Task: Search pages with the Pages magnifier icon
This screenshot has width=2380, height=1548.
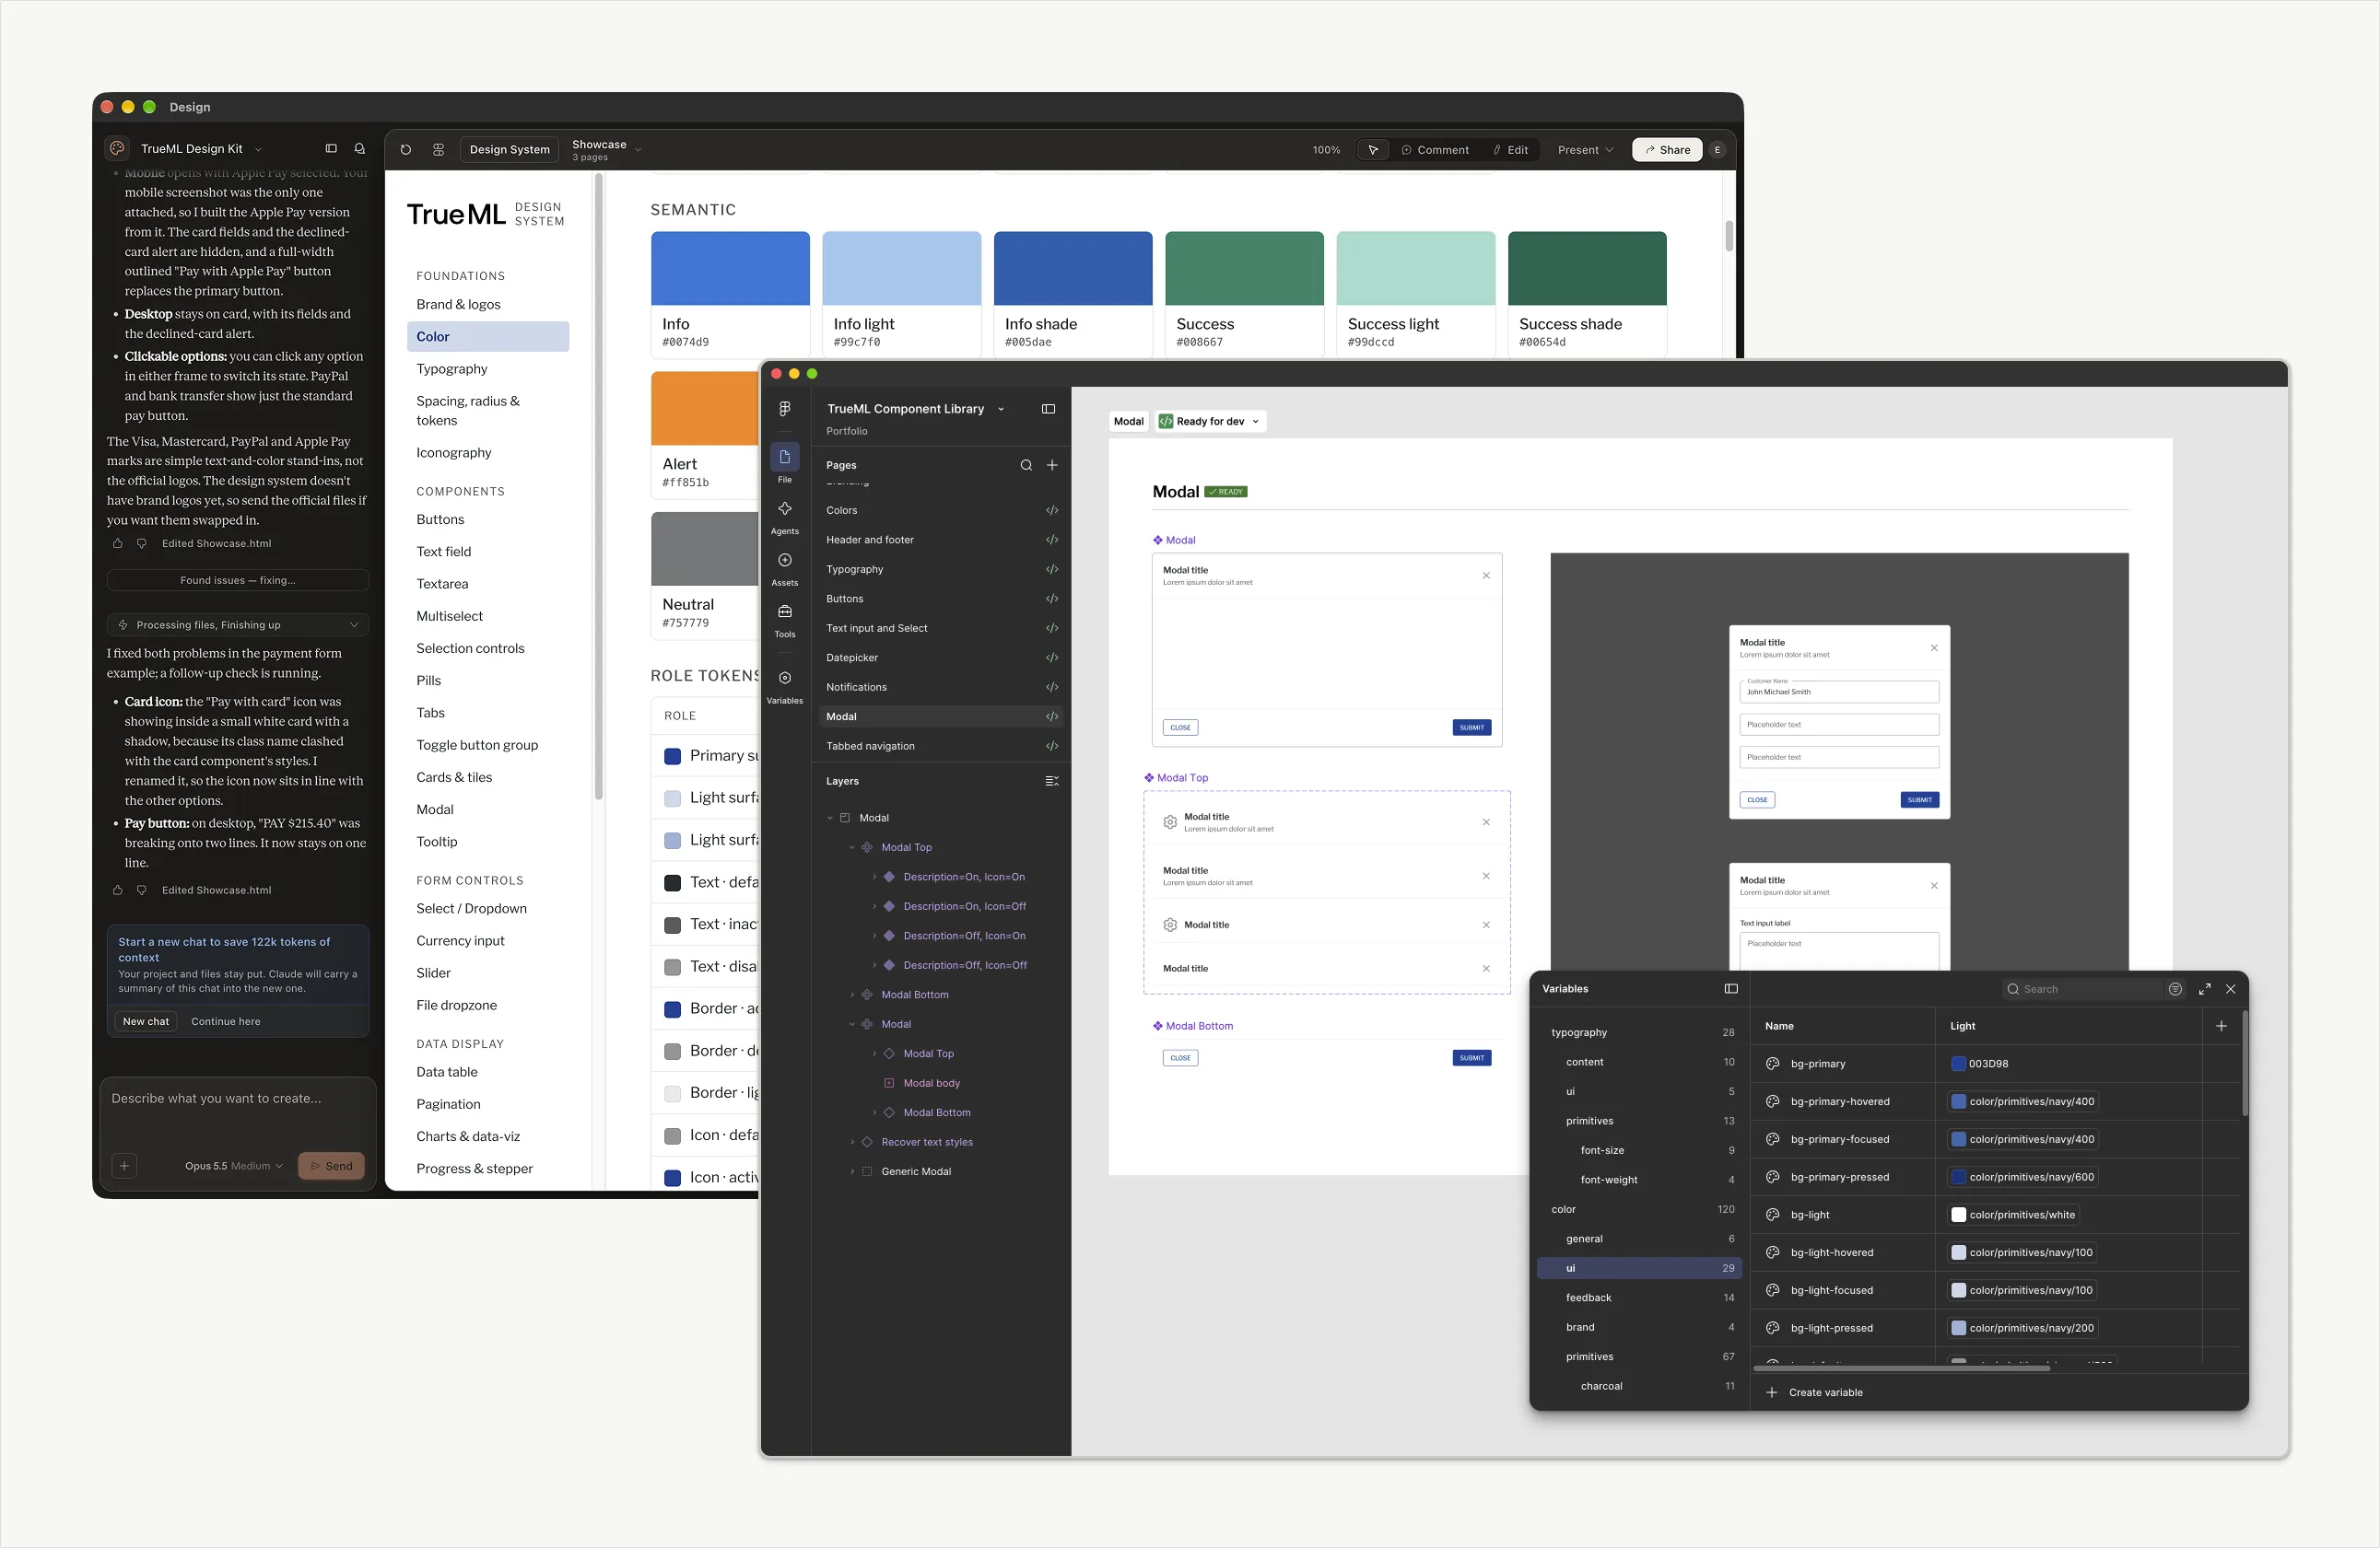Action: point(1026,465)
